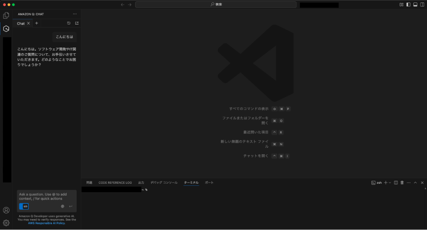
Task: Click the zsh terminal profile label
Action: [x=377, y=182]
